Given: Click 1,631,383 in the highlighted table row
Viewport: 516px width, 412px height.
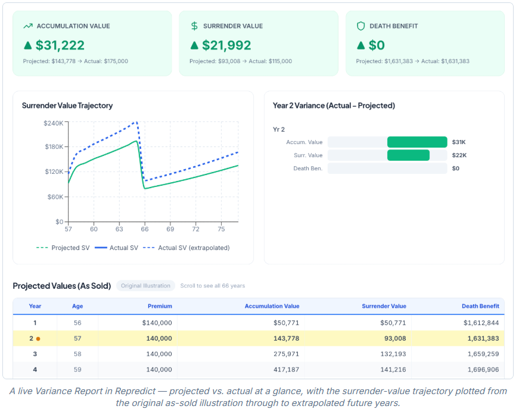Looking at the screenshot, I should coord(483,338).
